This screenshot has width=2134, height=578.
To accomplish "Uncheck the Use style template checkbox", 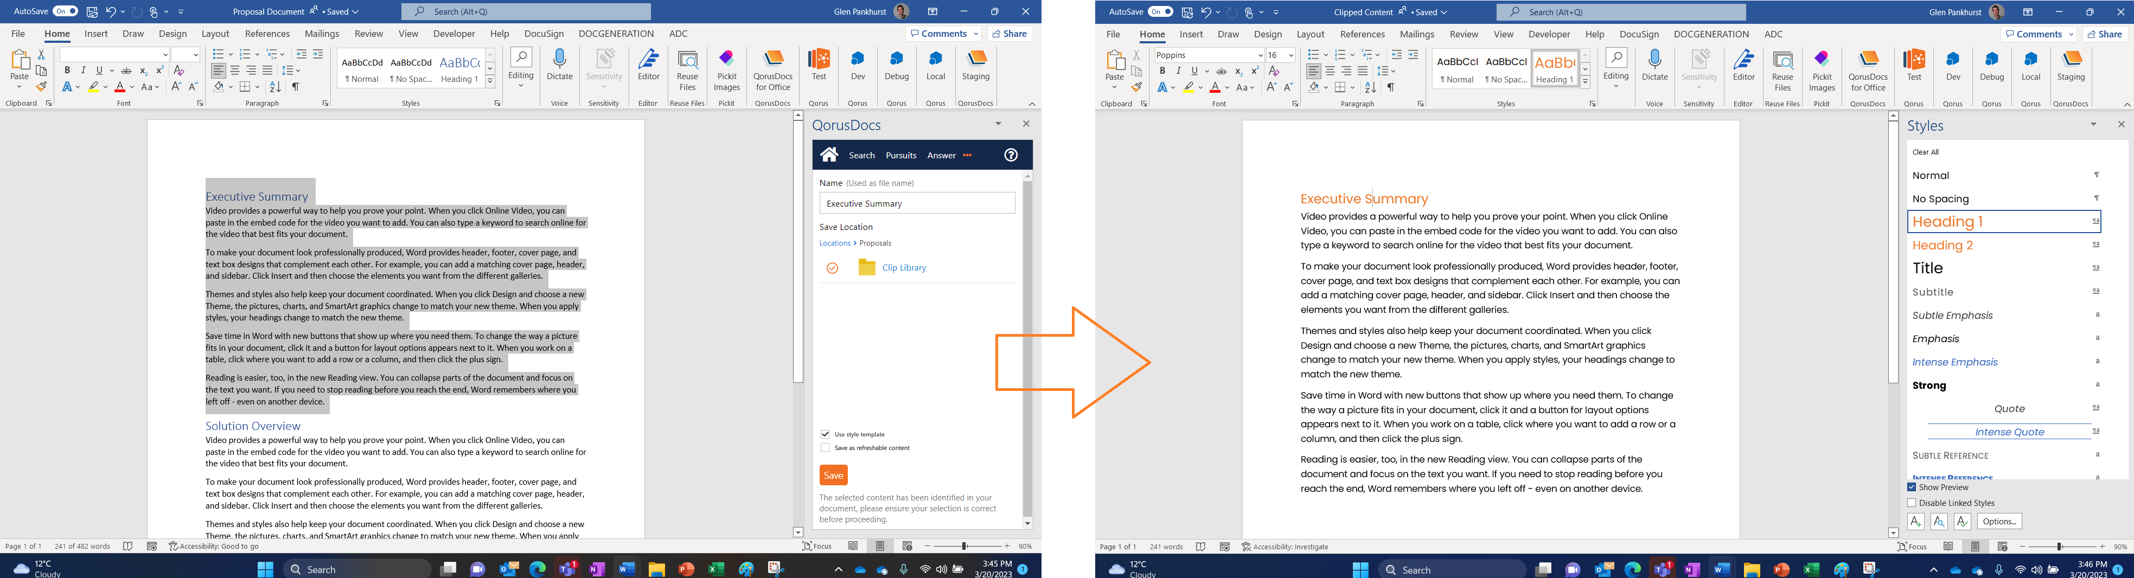I will pyautogui.click(x=825, y=434).
